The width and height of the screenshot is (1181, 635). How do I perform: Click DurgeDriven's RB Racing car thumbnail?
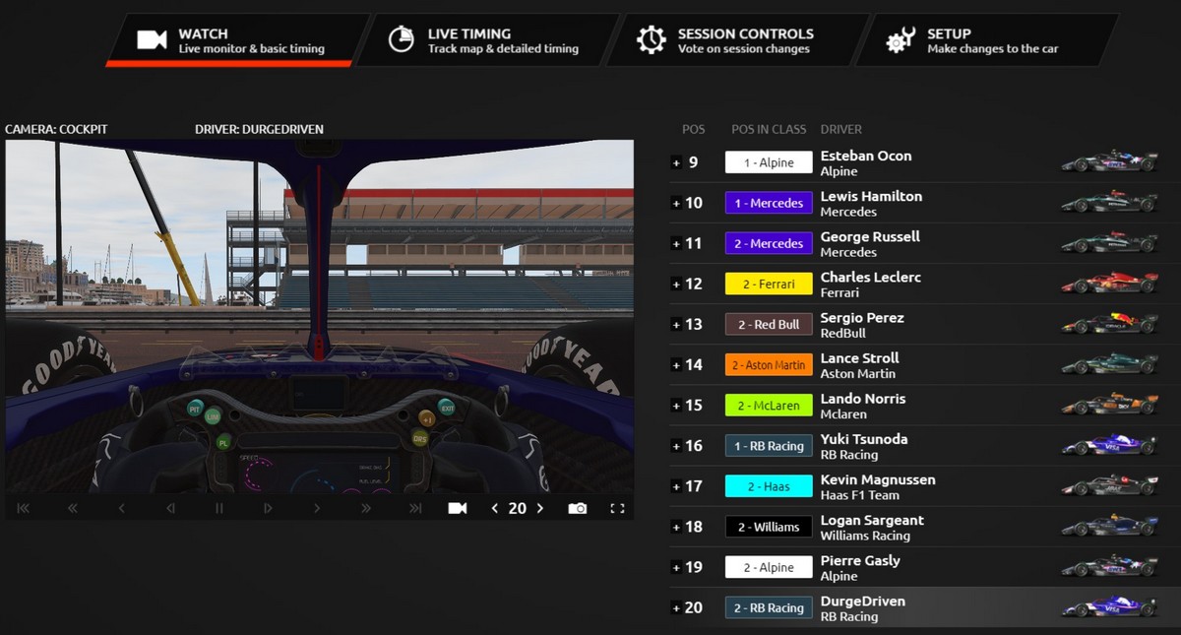click(1109, 606)
